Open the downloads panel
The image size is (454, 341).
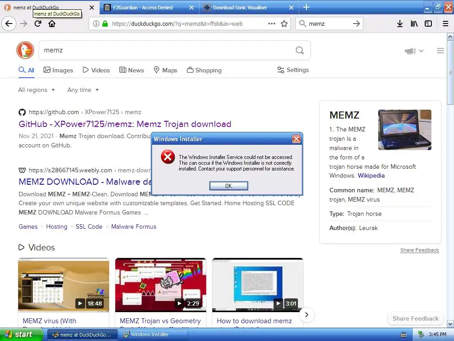point(400,24)
